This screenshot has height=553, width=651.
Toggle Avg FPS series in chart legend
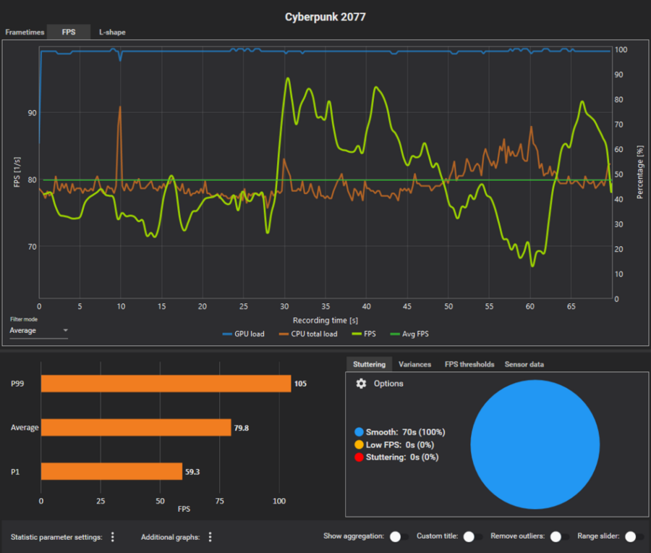coord(409,334)
